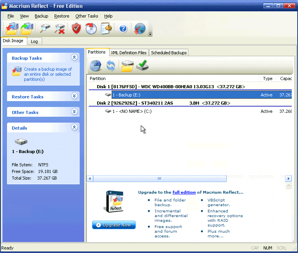Click the NUM status bar indicator
298x253 pixels.
[x=268, y=248]
